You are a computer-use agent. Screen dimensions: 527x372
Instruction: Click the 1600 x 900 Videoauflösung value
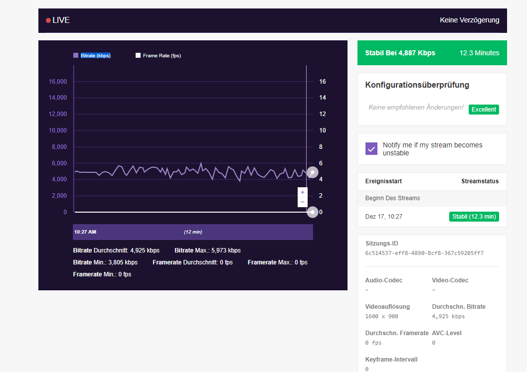pos(381,316)
